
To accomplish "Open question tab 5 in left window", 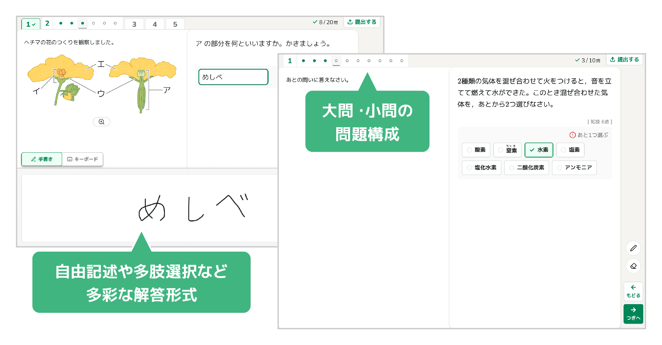I will tap(175, 24).
